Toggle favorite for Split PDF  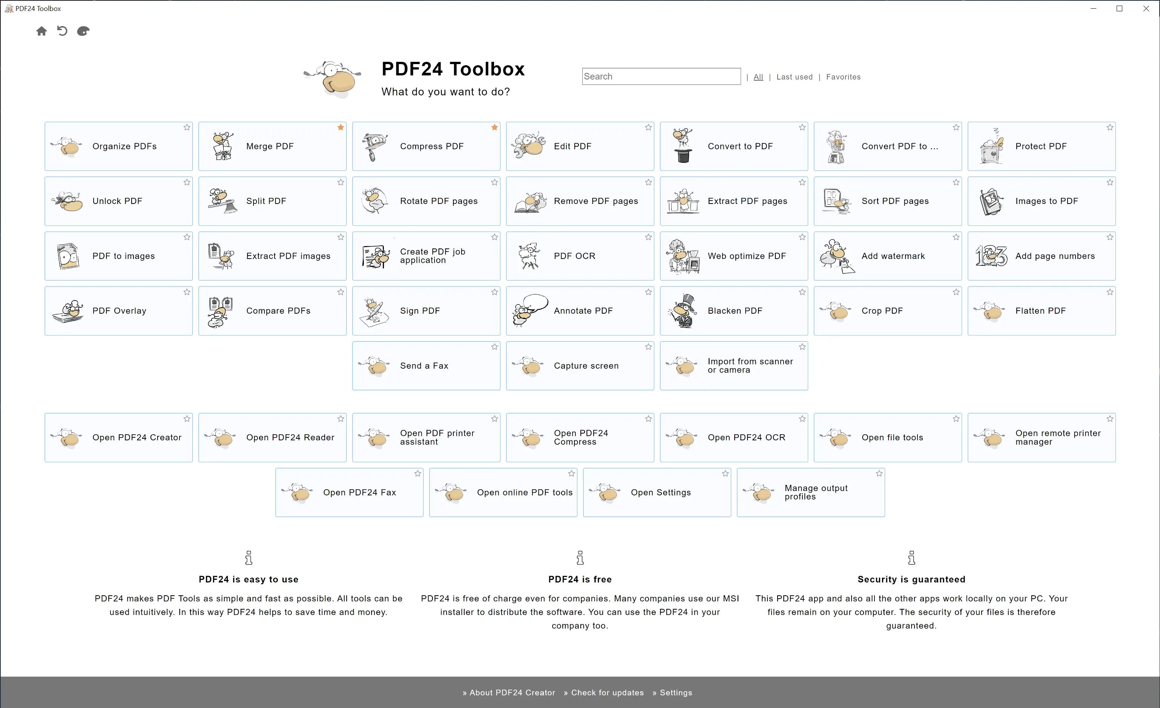pos(341,183)
